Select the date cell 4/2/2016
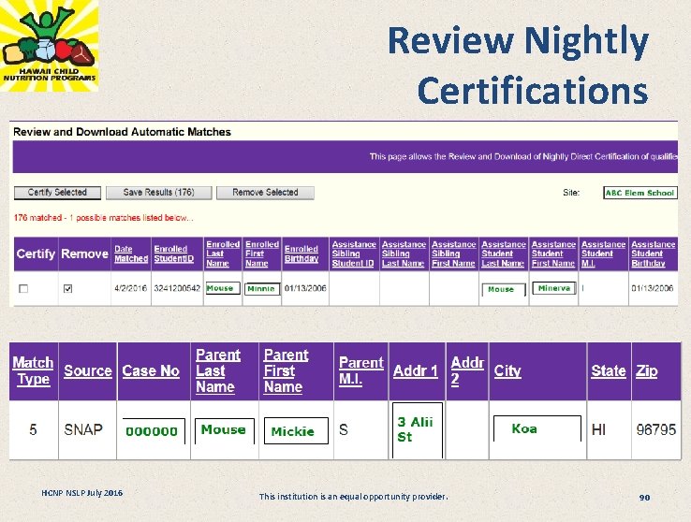 click(x=130, y=288)
